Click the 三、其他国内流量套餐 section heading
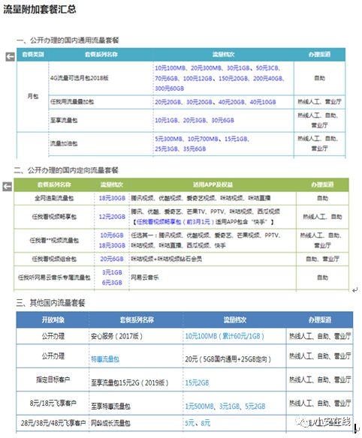This screenshot has width=362, height=438. [x=50, y=303]
